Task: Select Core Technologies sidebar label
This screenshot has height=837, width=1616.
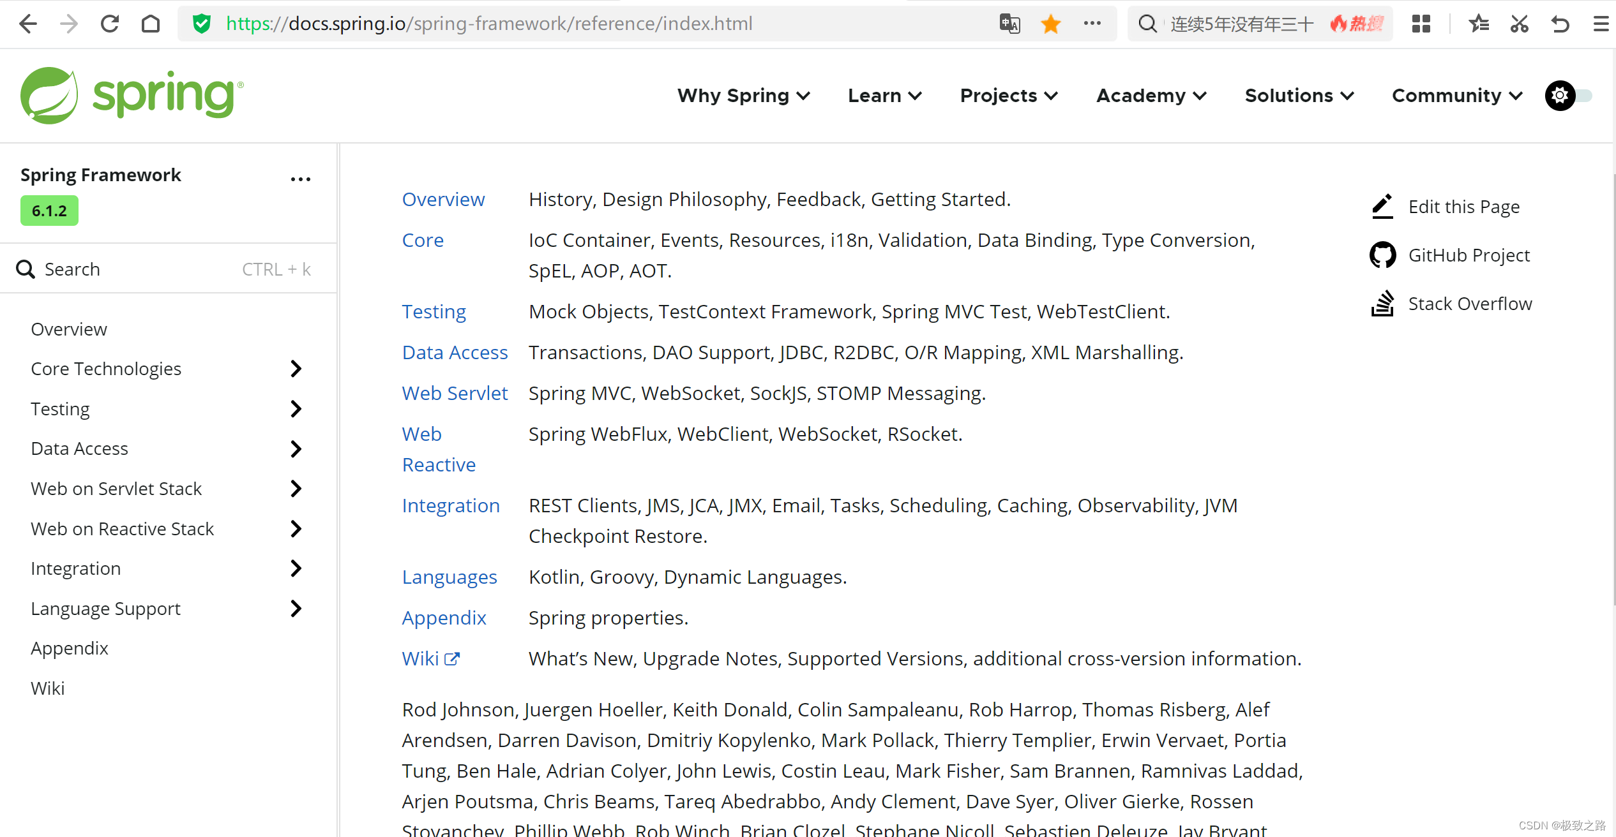Action: click(106, 369)
